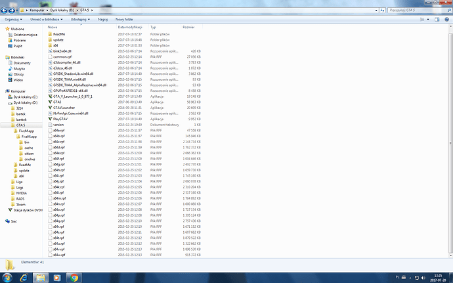Sort by the Nazwa column header

click(x=81, y=27)
